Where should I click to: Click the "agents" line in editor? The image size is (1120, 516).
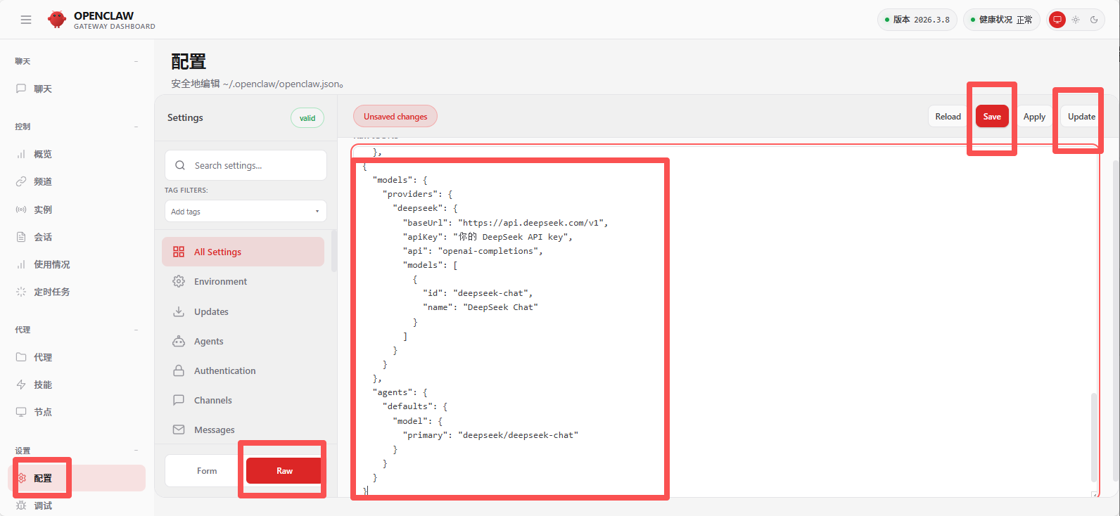click(x=400, y=392)
